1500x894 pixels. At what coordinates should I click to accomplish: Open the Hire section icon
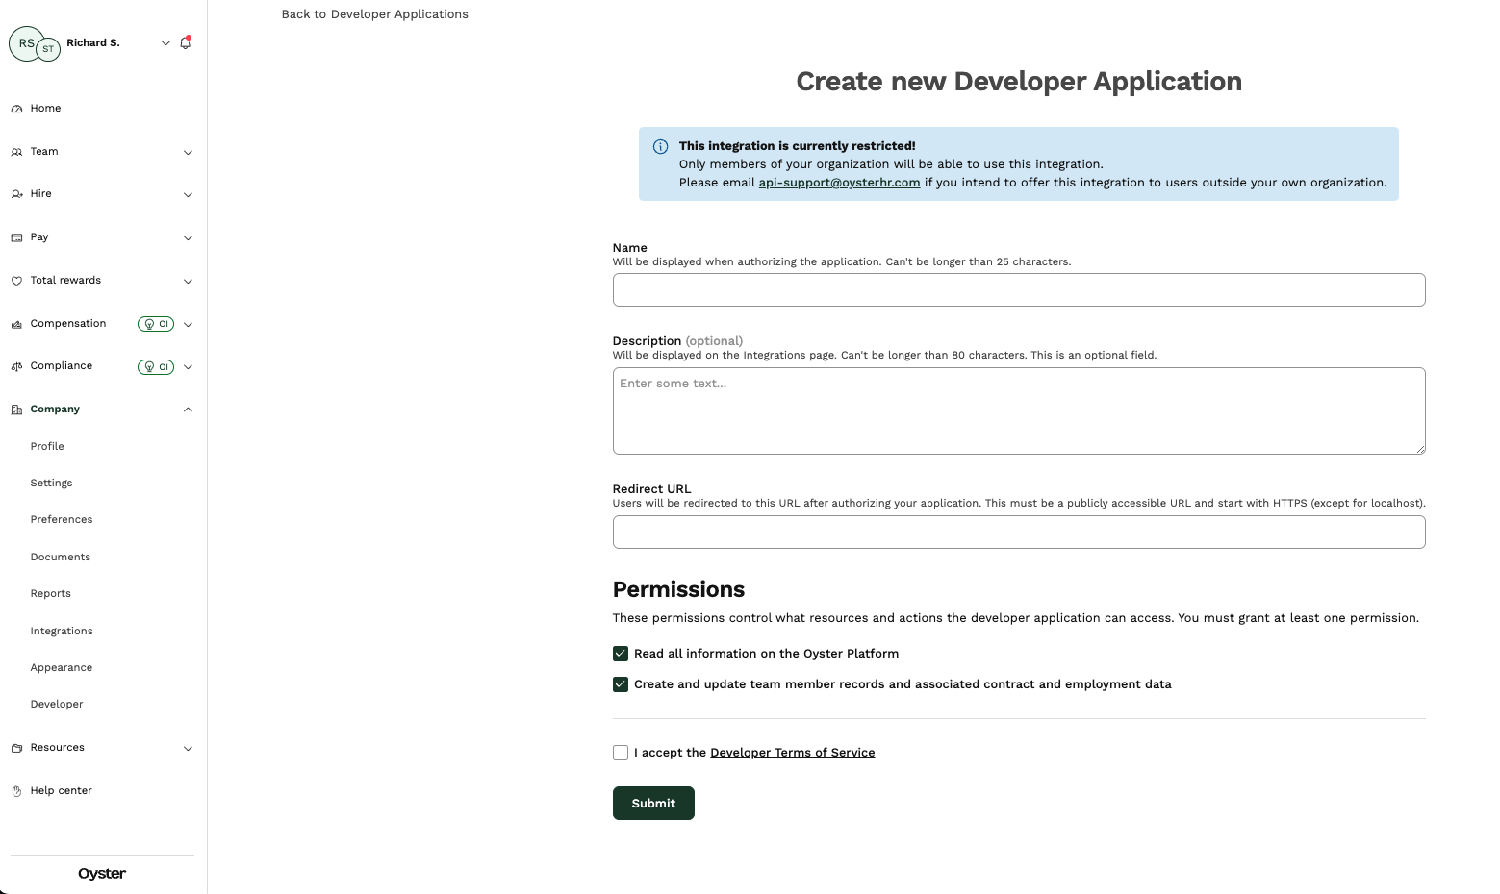tap(15, 193)
